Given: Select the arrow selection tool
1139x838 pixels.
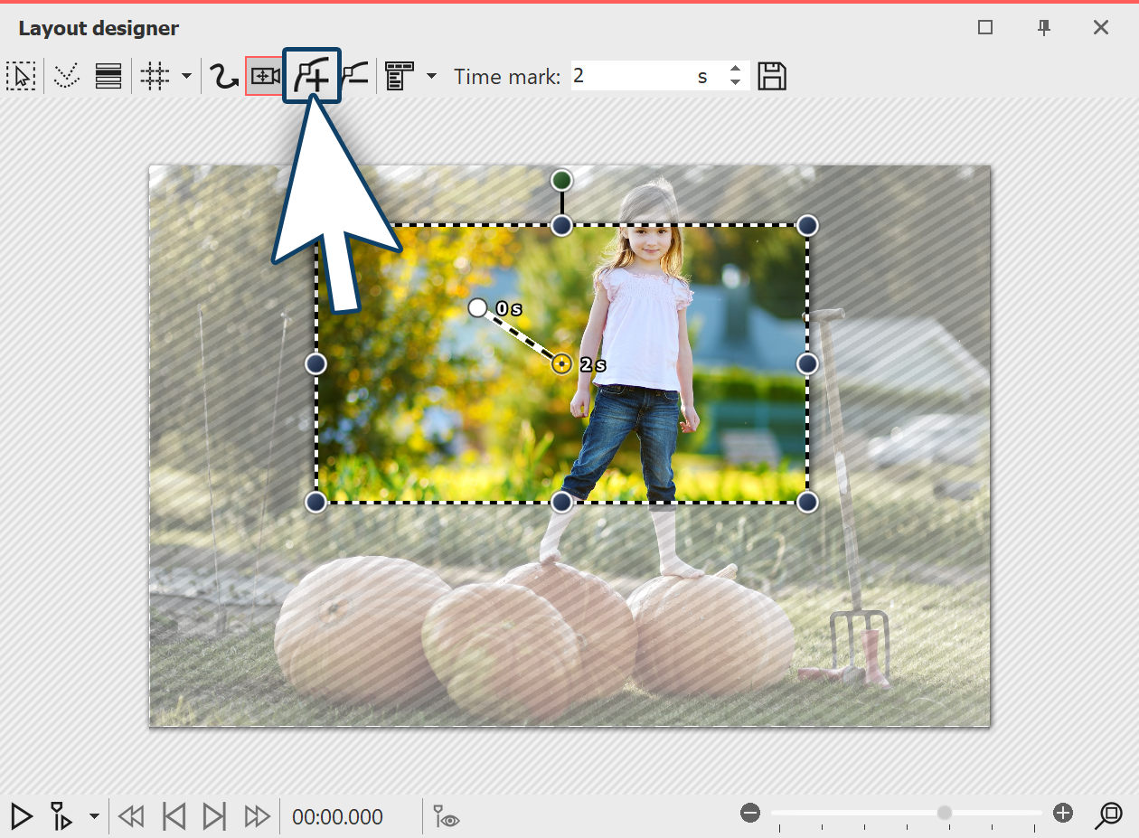Looking at the screenshot, I should pos(21,76).
